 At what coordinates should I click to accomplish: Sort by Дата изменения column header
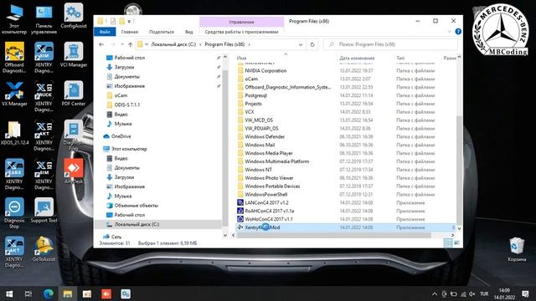(357, 58)
